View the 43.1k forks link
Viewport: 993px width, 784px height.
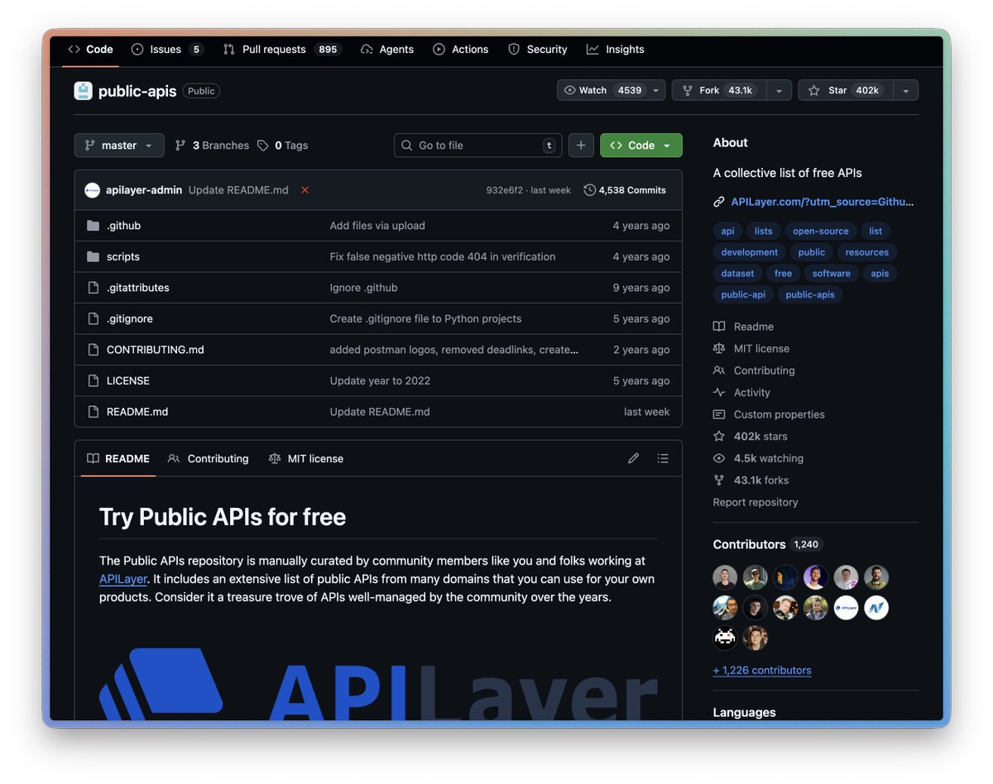pos(751,480)
